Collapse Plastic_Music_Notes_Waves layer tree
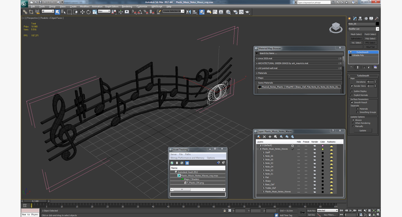Viewport: 402px width, 217px height. pos(257,149)
